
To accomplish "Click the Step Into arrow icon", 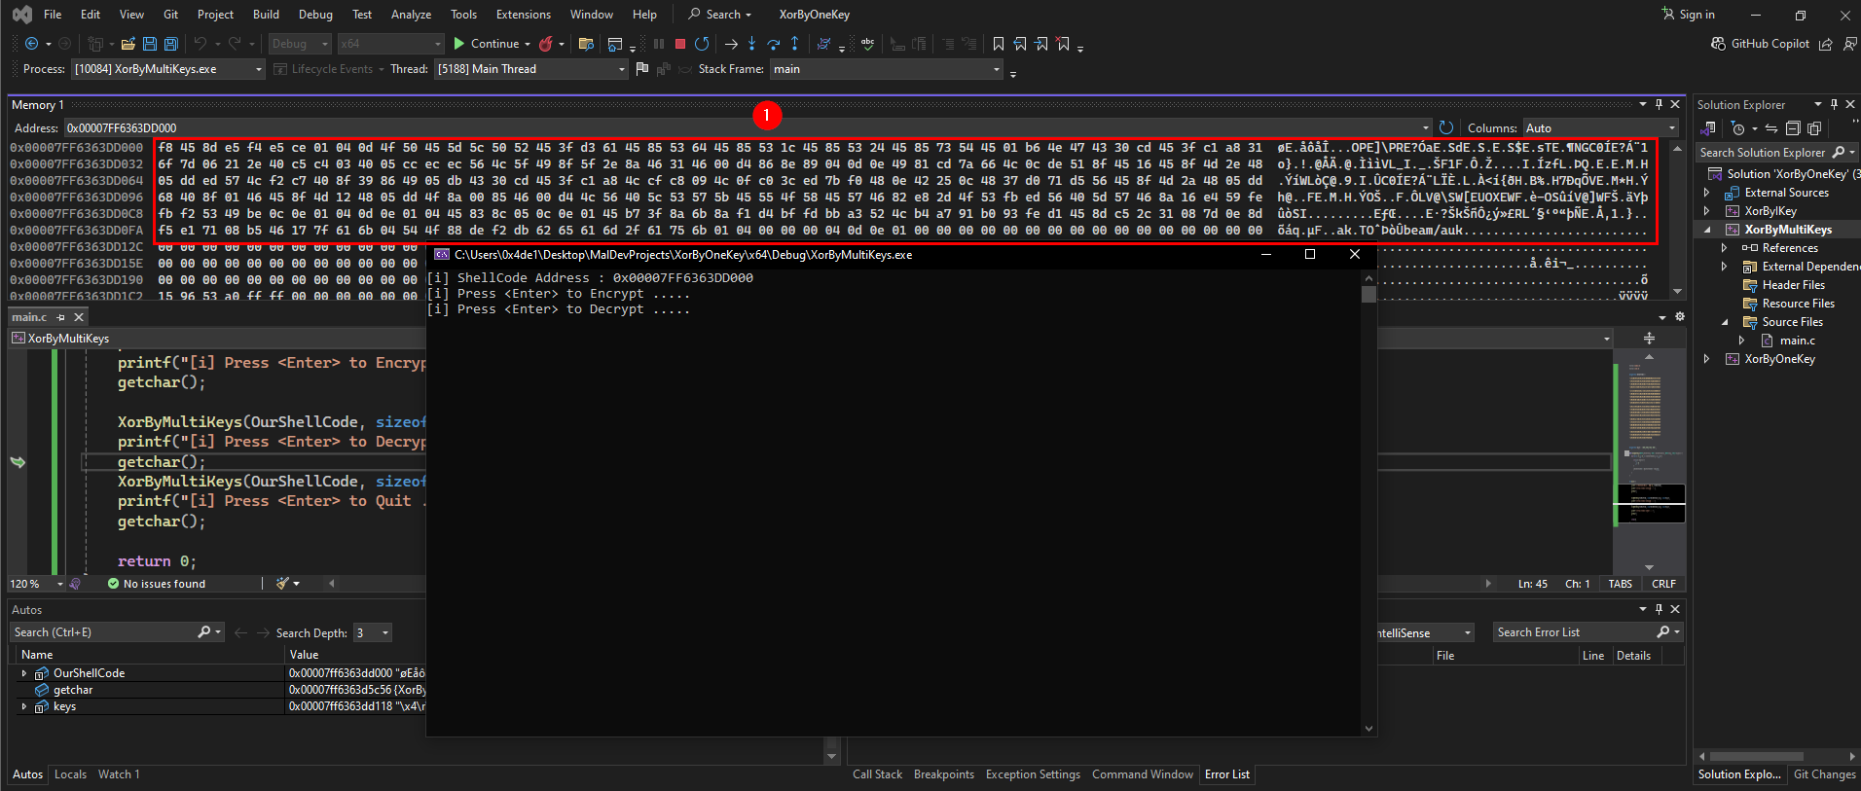I will pyautogui.click(x=751, y=44).
